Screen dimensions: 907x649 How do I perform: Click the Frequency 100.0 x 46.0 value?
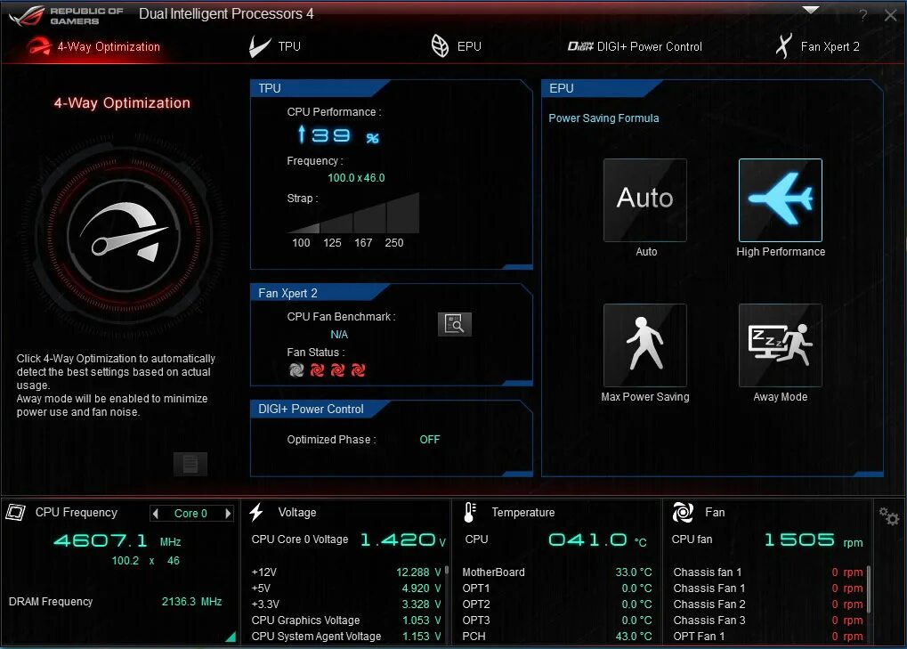click(356, 177)
